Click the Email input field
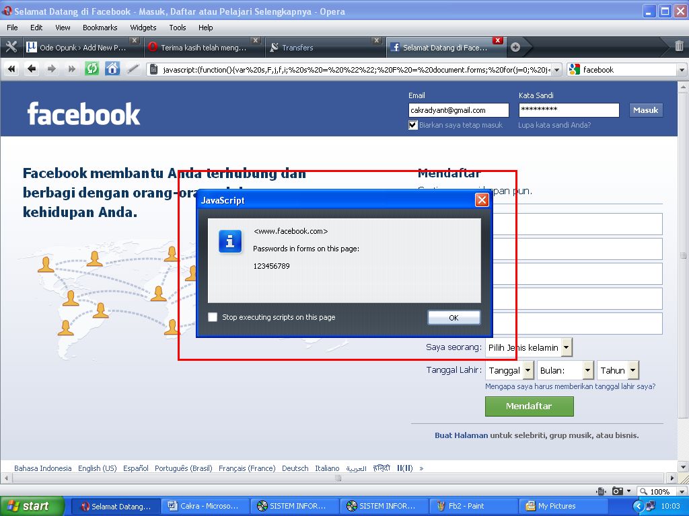The height and width of the screenshot is (516, 689). click(459, 110)
